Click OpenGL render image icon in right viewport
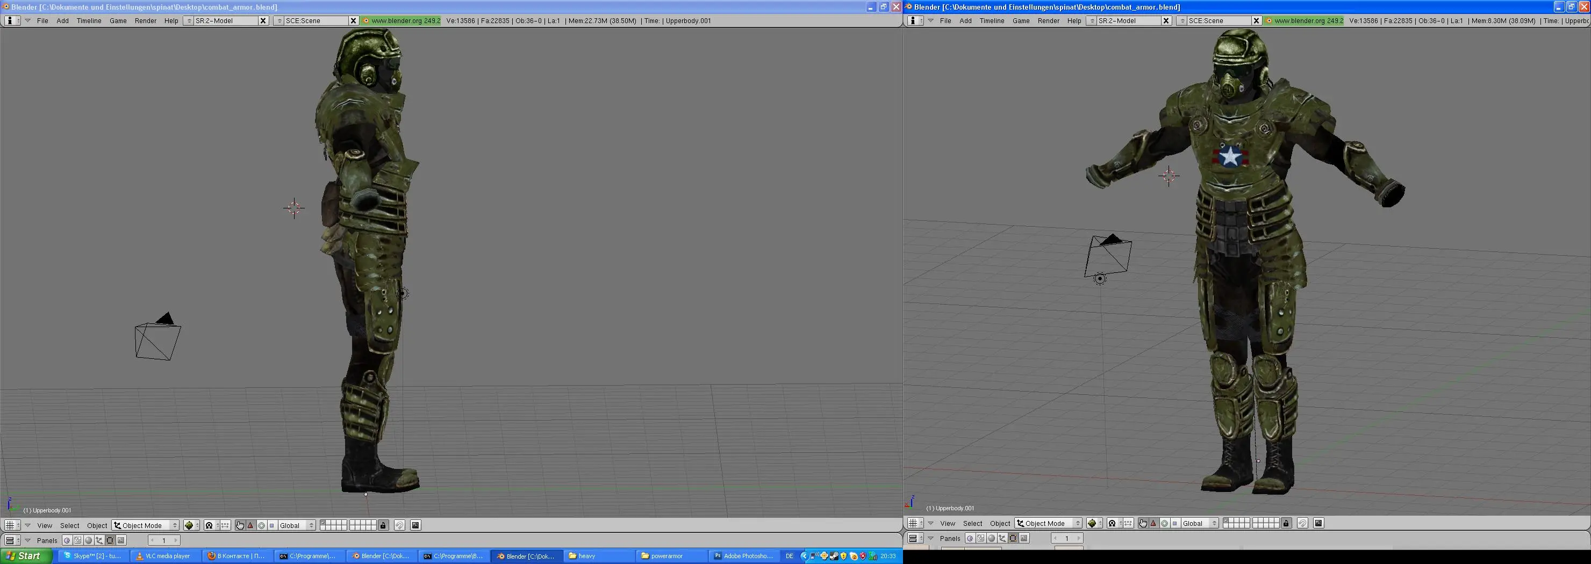 (x=1318, y=523)
